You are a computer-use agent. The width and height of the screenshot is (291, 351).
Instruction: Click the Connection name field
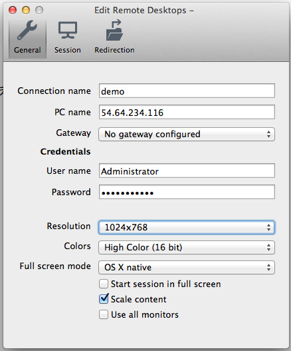click(187, 91)
